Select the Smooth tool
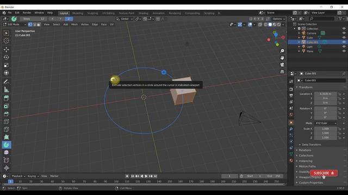This screenshot has width=348, height=195. point(6,153)
